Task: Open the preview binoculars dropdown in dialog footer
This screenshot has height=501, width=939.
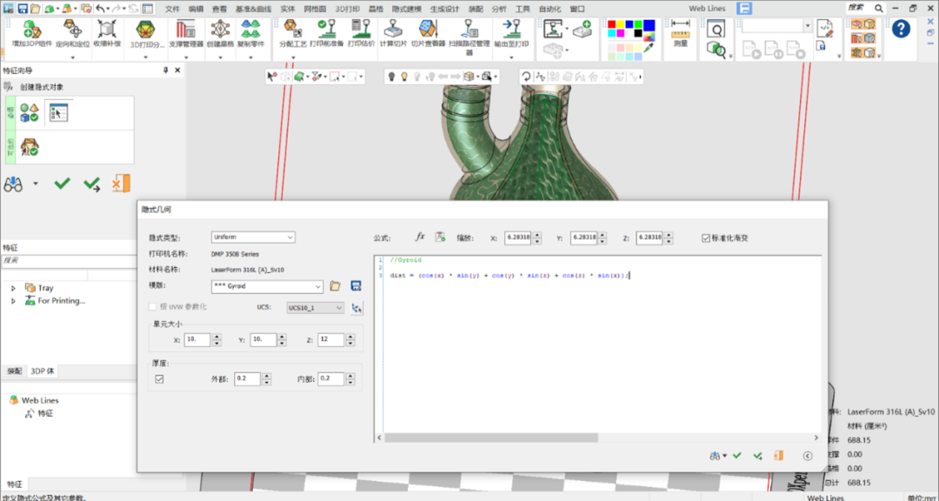Action: pos(724,456)
